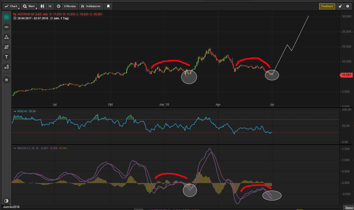Image resolution: width=354 pixels, height=210 pixels.
Task: Click the MACD(12, 26, 9) indicator label
Action: 27,148
